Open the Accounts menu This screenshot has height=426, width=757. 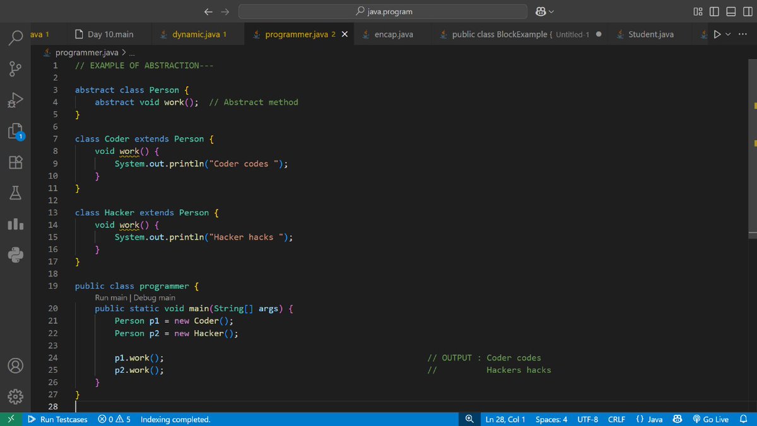[x=16, y=366]
